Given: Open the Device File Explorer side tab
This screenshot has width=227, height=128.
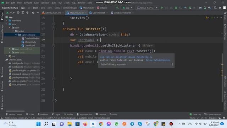Looking at the screenshot, I should point(225,100).
